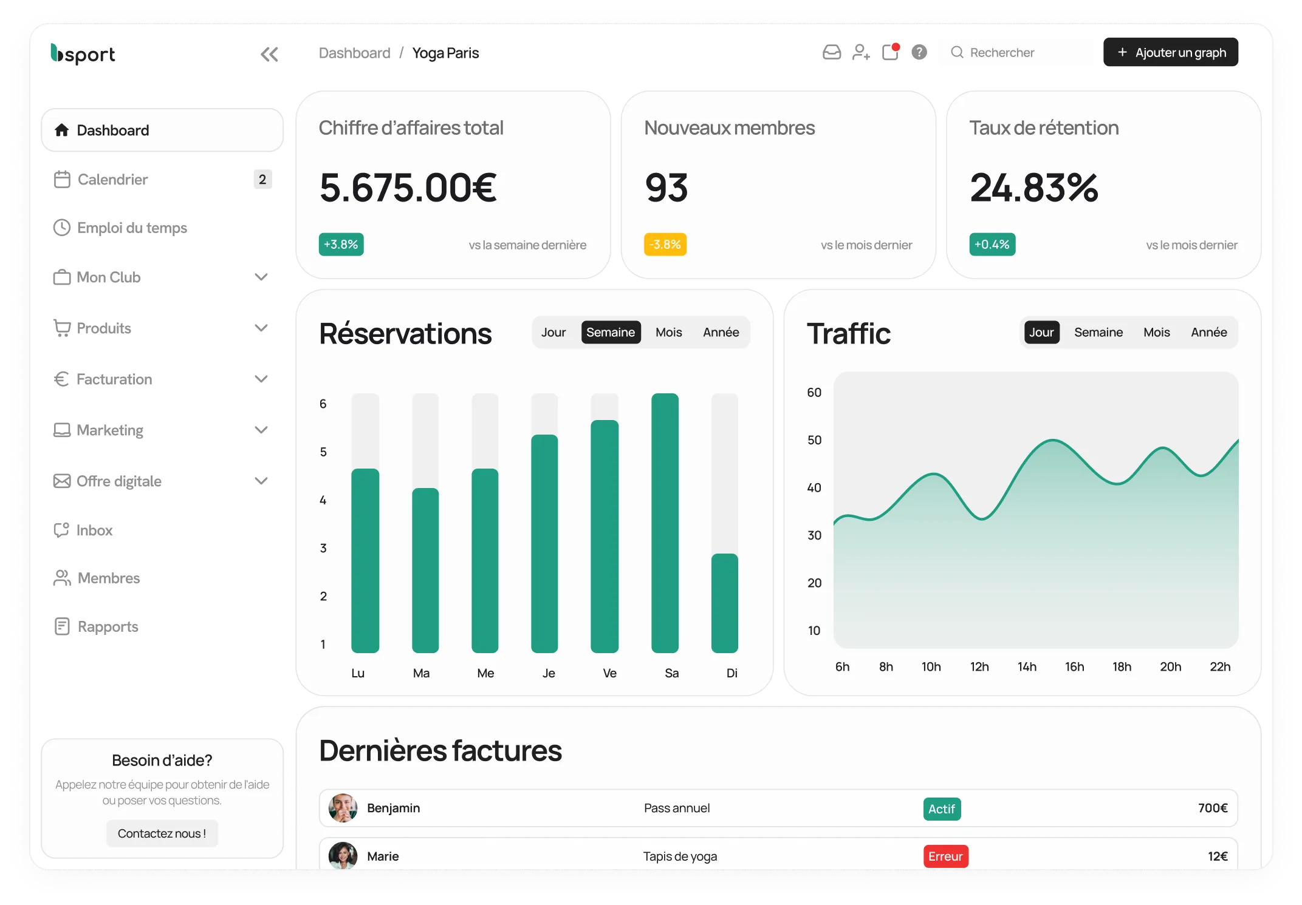Expand the Offre digitale section

tap(262, 480)
